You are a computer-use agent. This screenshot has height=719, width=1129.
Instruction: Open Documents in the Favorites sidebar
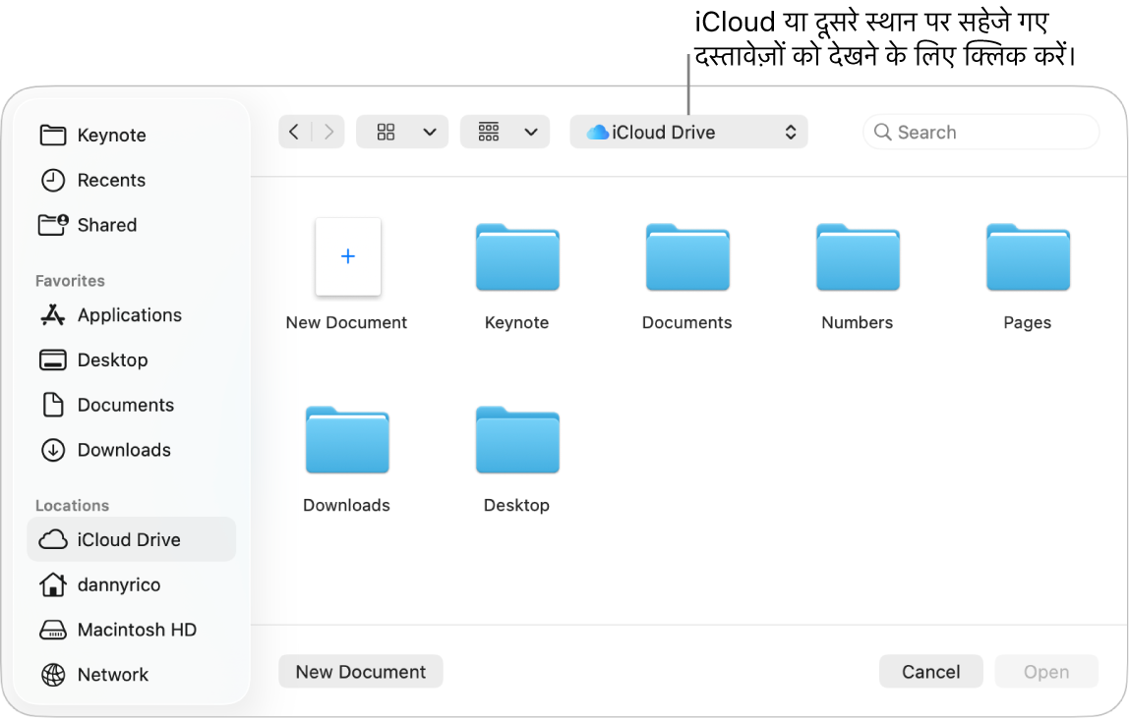[106, 405]
